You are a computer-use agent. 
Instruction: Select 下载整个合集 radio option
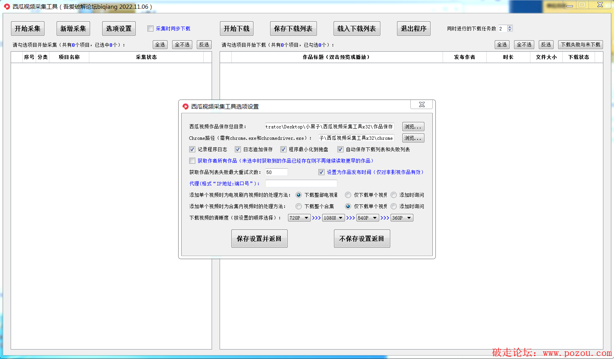(299, 206)
